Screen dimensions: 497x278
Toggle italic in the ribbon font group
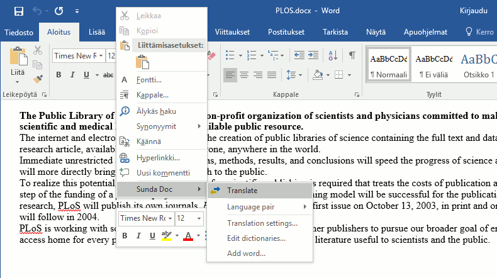[72, 75]
